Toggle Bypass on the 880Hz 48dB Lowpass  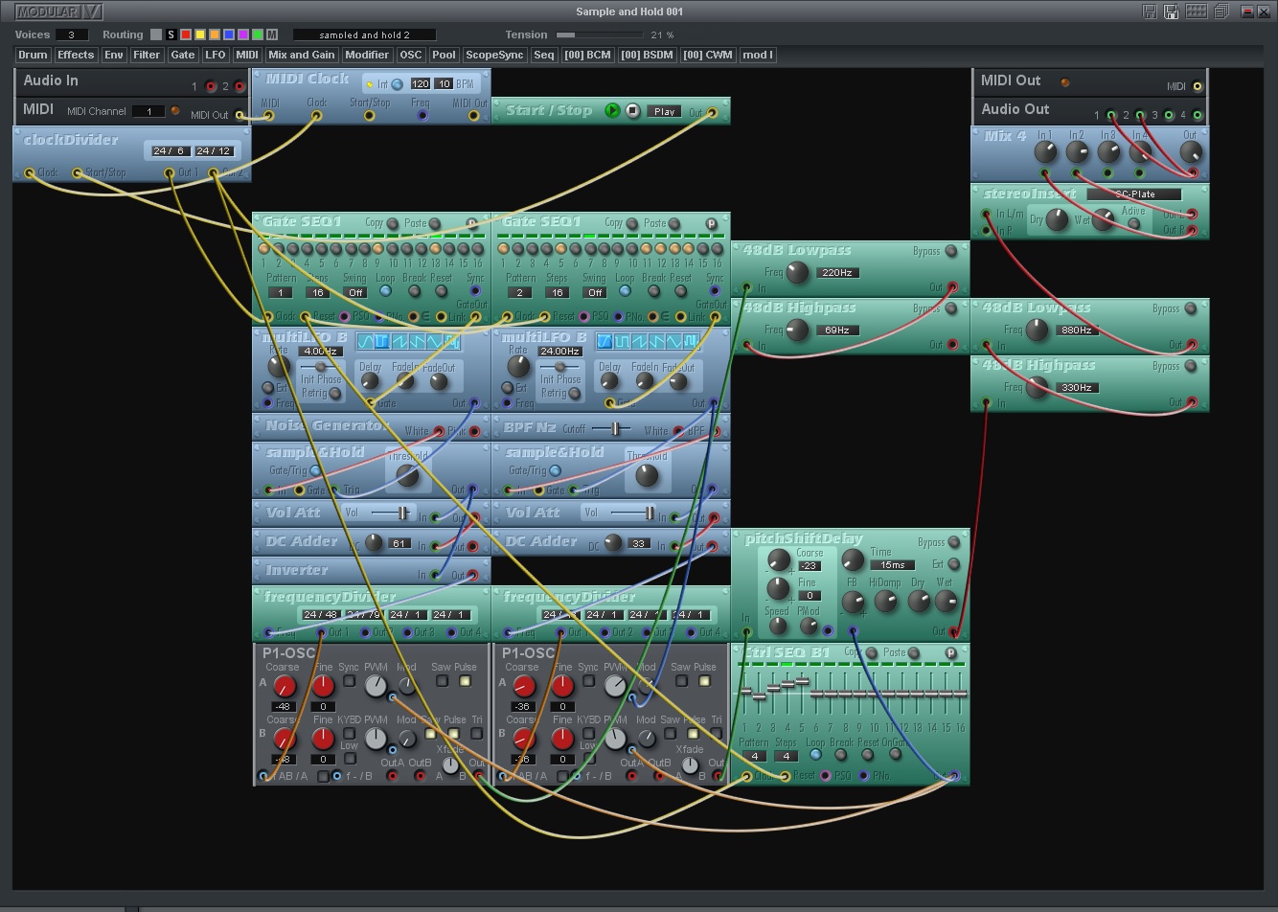click(1191, 308)
